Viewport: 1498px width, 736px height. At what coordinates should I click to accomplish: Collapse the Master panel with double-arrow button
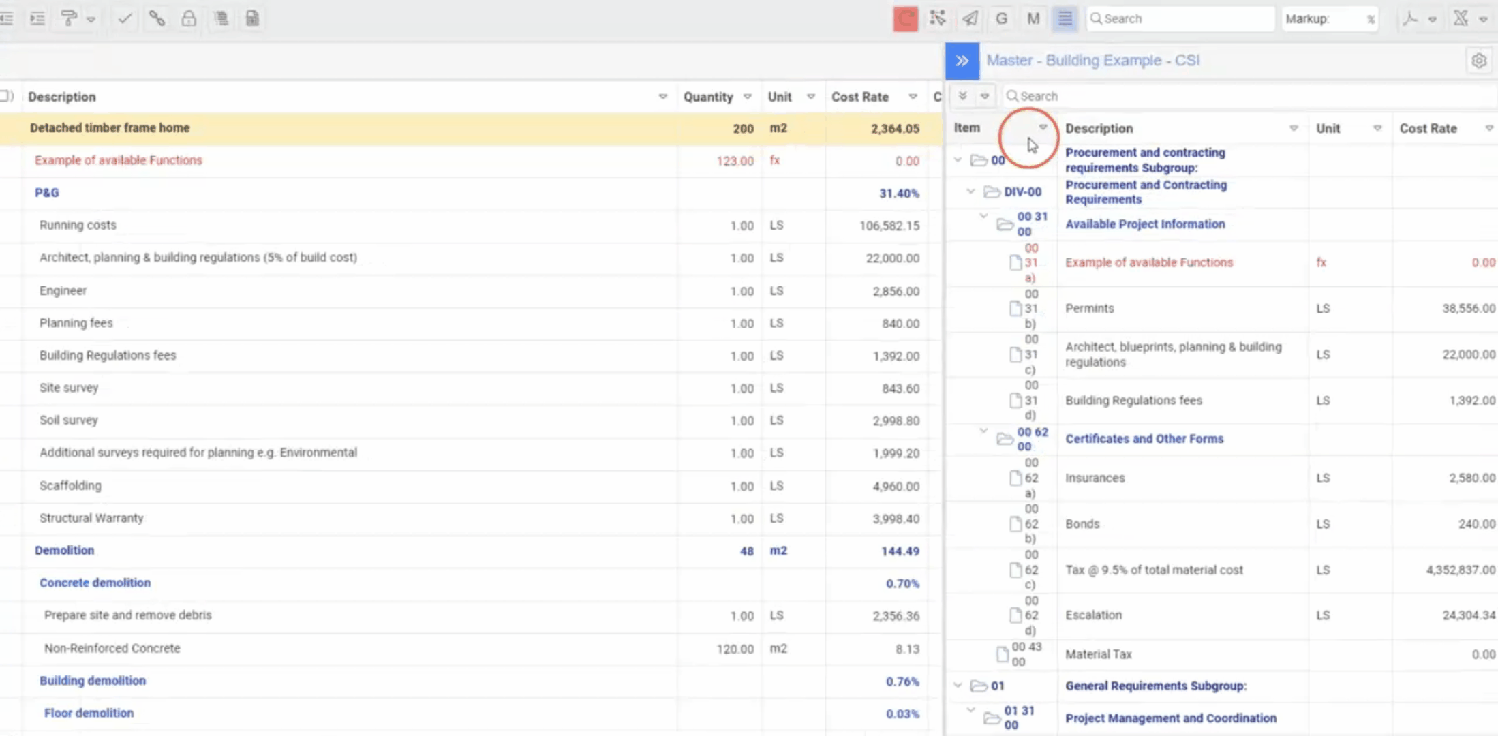962,61
